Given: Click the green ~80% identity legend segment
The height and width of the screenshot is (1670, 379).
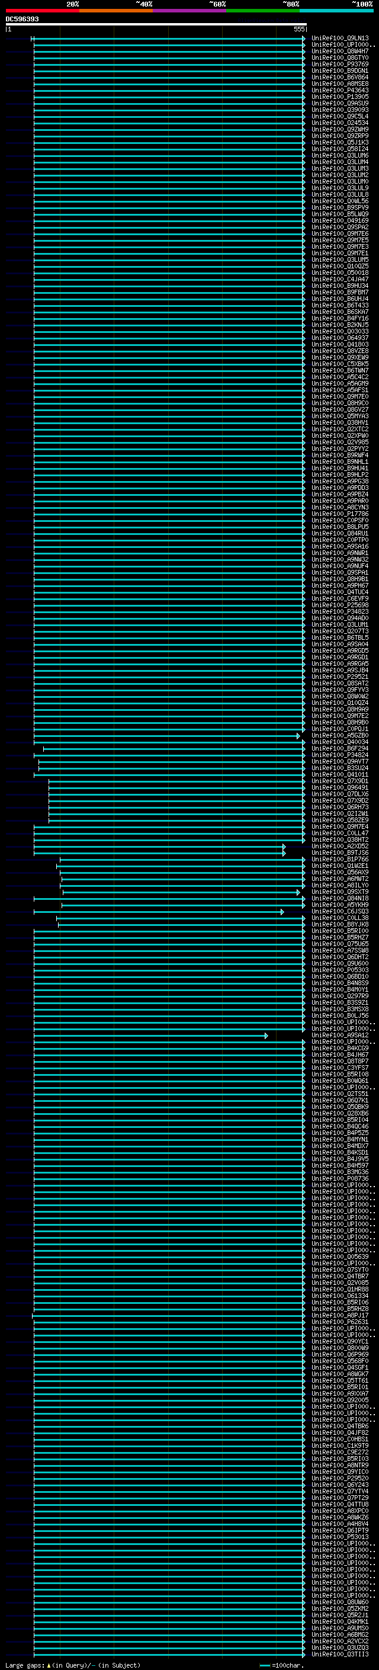Looking at the screenshot, I should pos(263,11).
